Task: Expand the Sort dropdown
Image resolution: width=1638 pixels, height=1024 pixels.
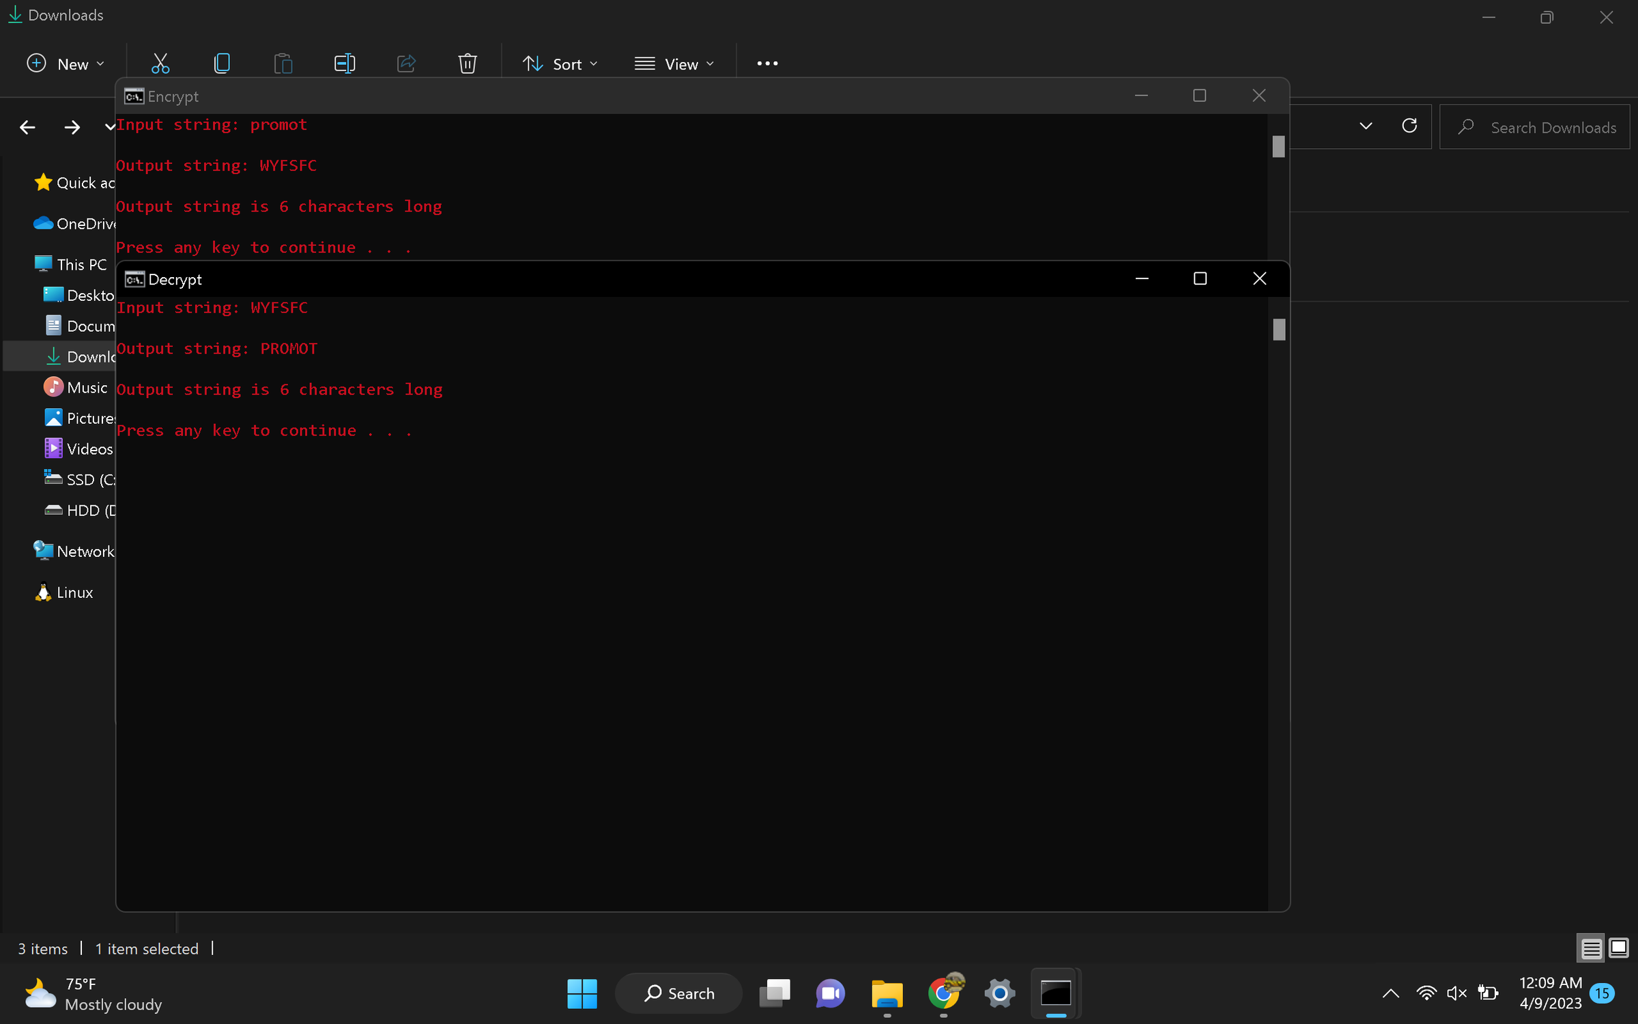Action: 561,63
